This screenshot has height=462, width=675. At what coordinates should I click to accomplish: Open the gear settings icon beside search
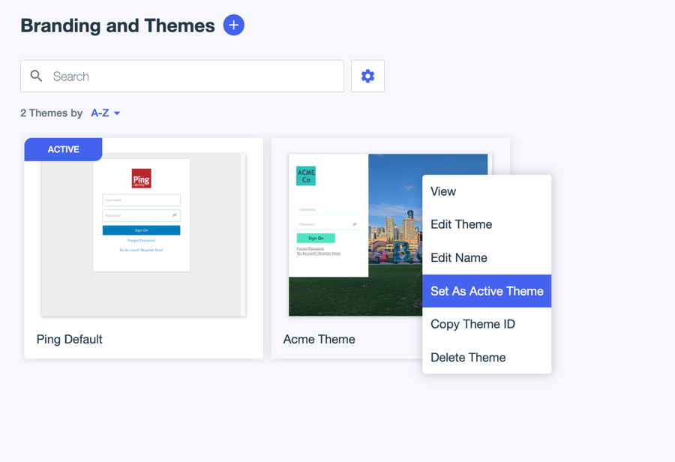point(367,76)
